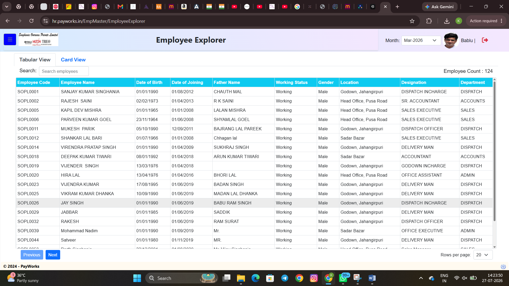The height and width of the screenshot is (286, 509).
Task: Open weather widget 36°C Partly sunny
Action: (23, 278)
